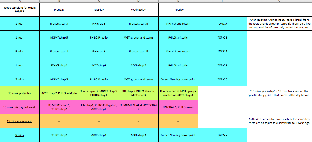This screenshot has width=312, height=142.
Task: Select '5 mins' label of the 'ETHICS:chap1' row
Action: pyautogui.click(x=20, y=135)
